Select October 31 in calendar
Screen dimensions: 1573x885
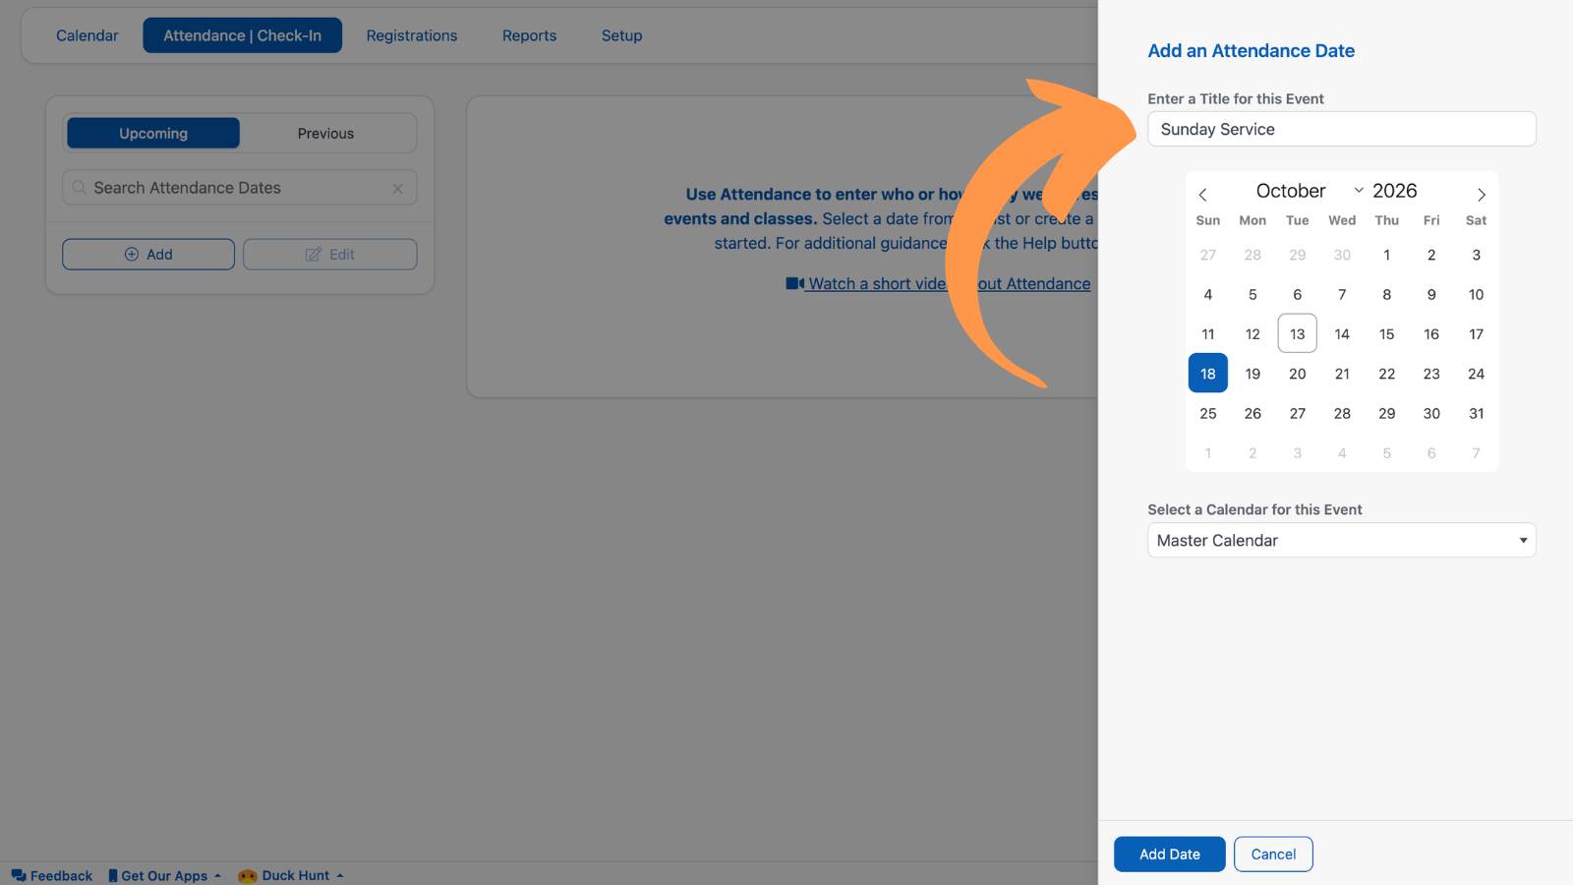click(1476, 414)
